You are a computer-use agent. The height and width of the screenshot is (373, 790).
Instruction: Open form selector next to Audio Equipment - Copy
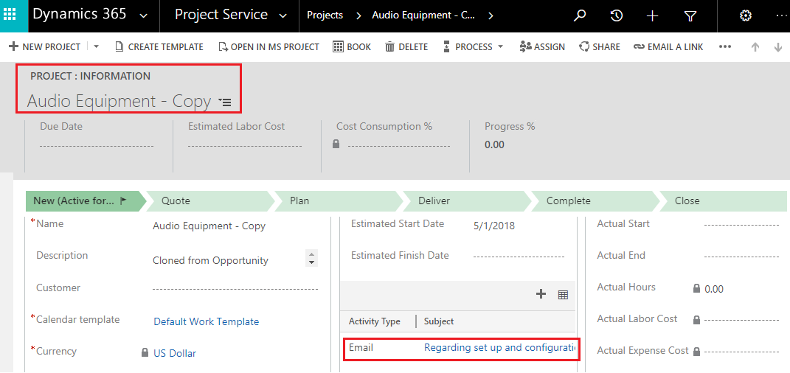coord(225,102)
